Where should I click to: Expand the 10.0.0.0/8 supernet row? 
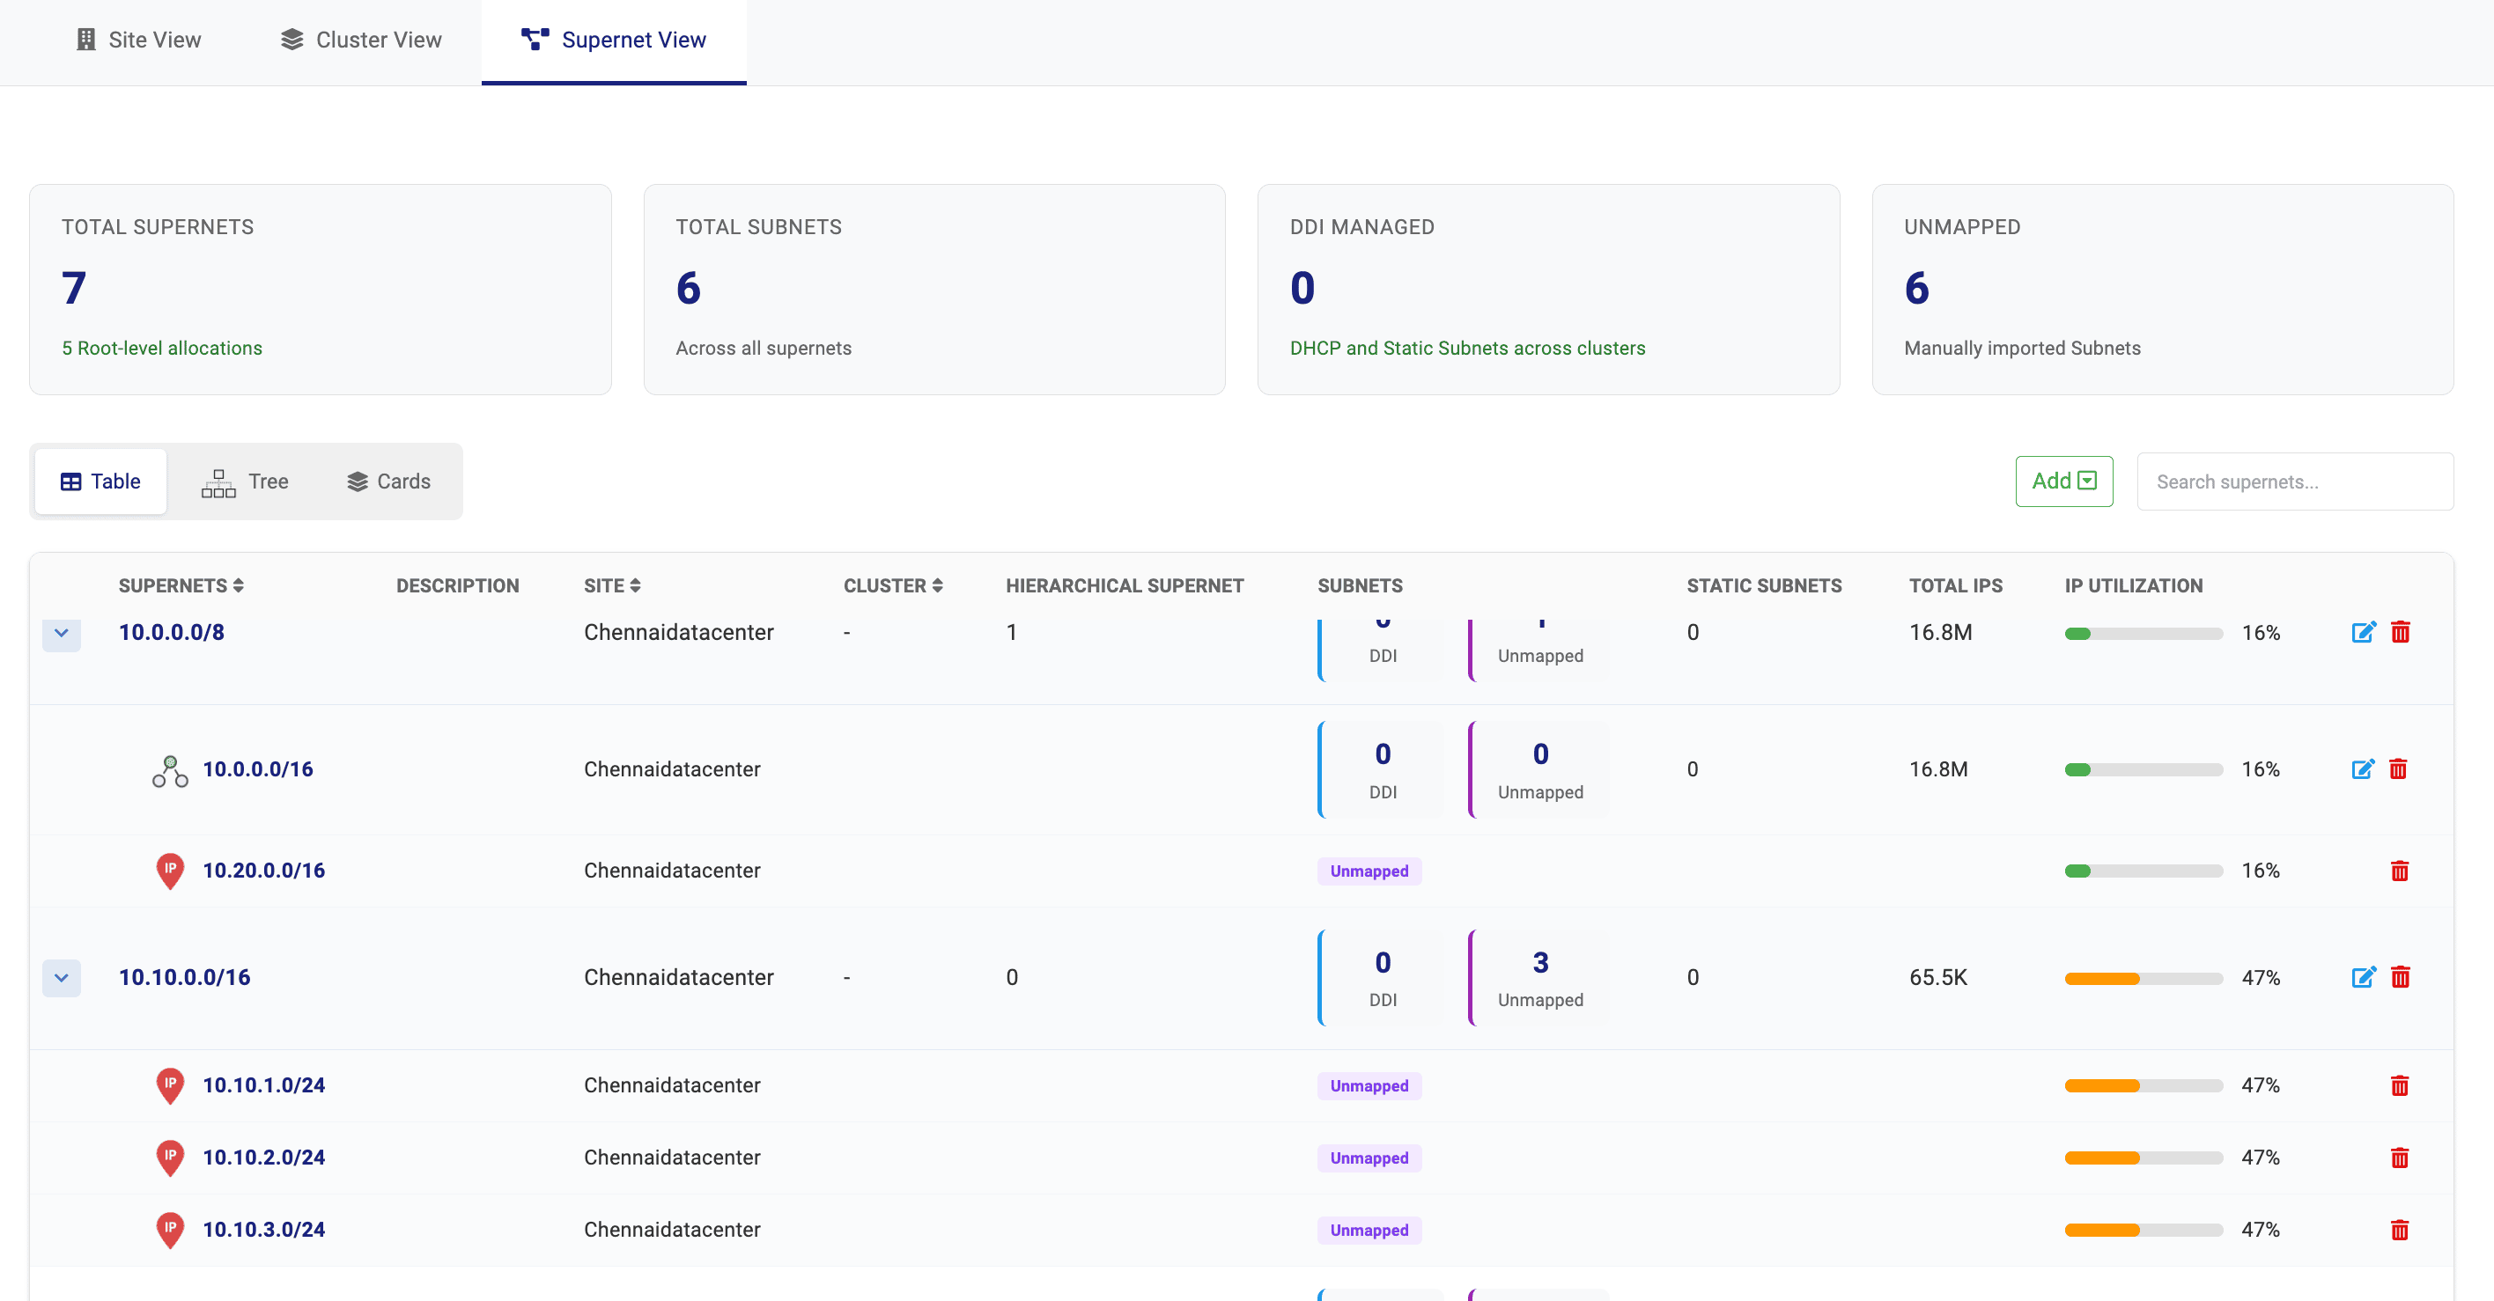tap(61, 635)
